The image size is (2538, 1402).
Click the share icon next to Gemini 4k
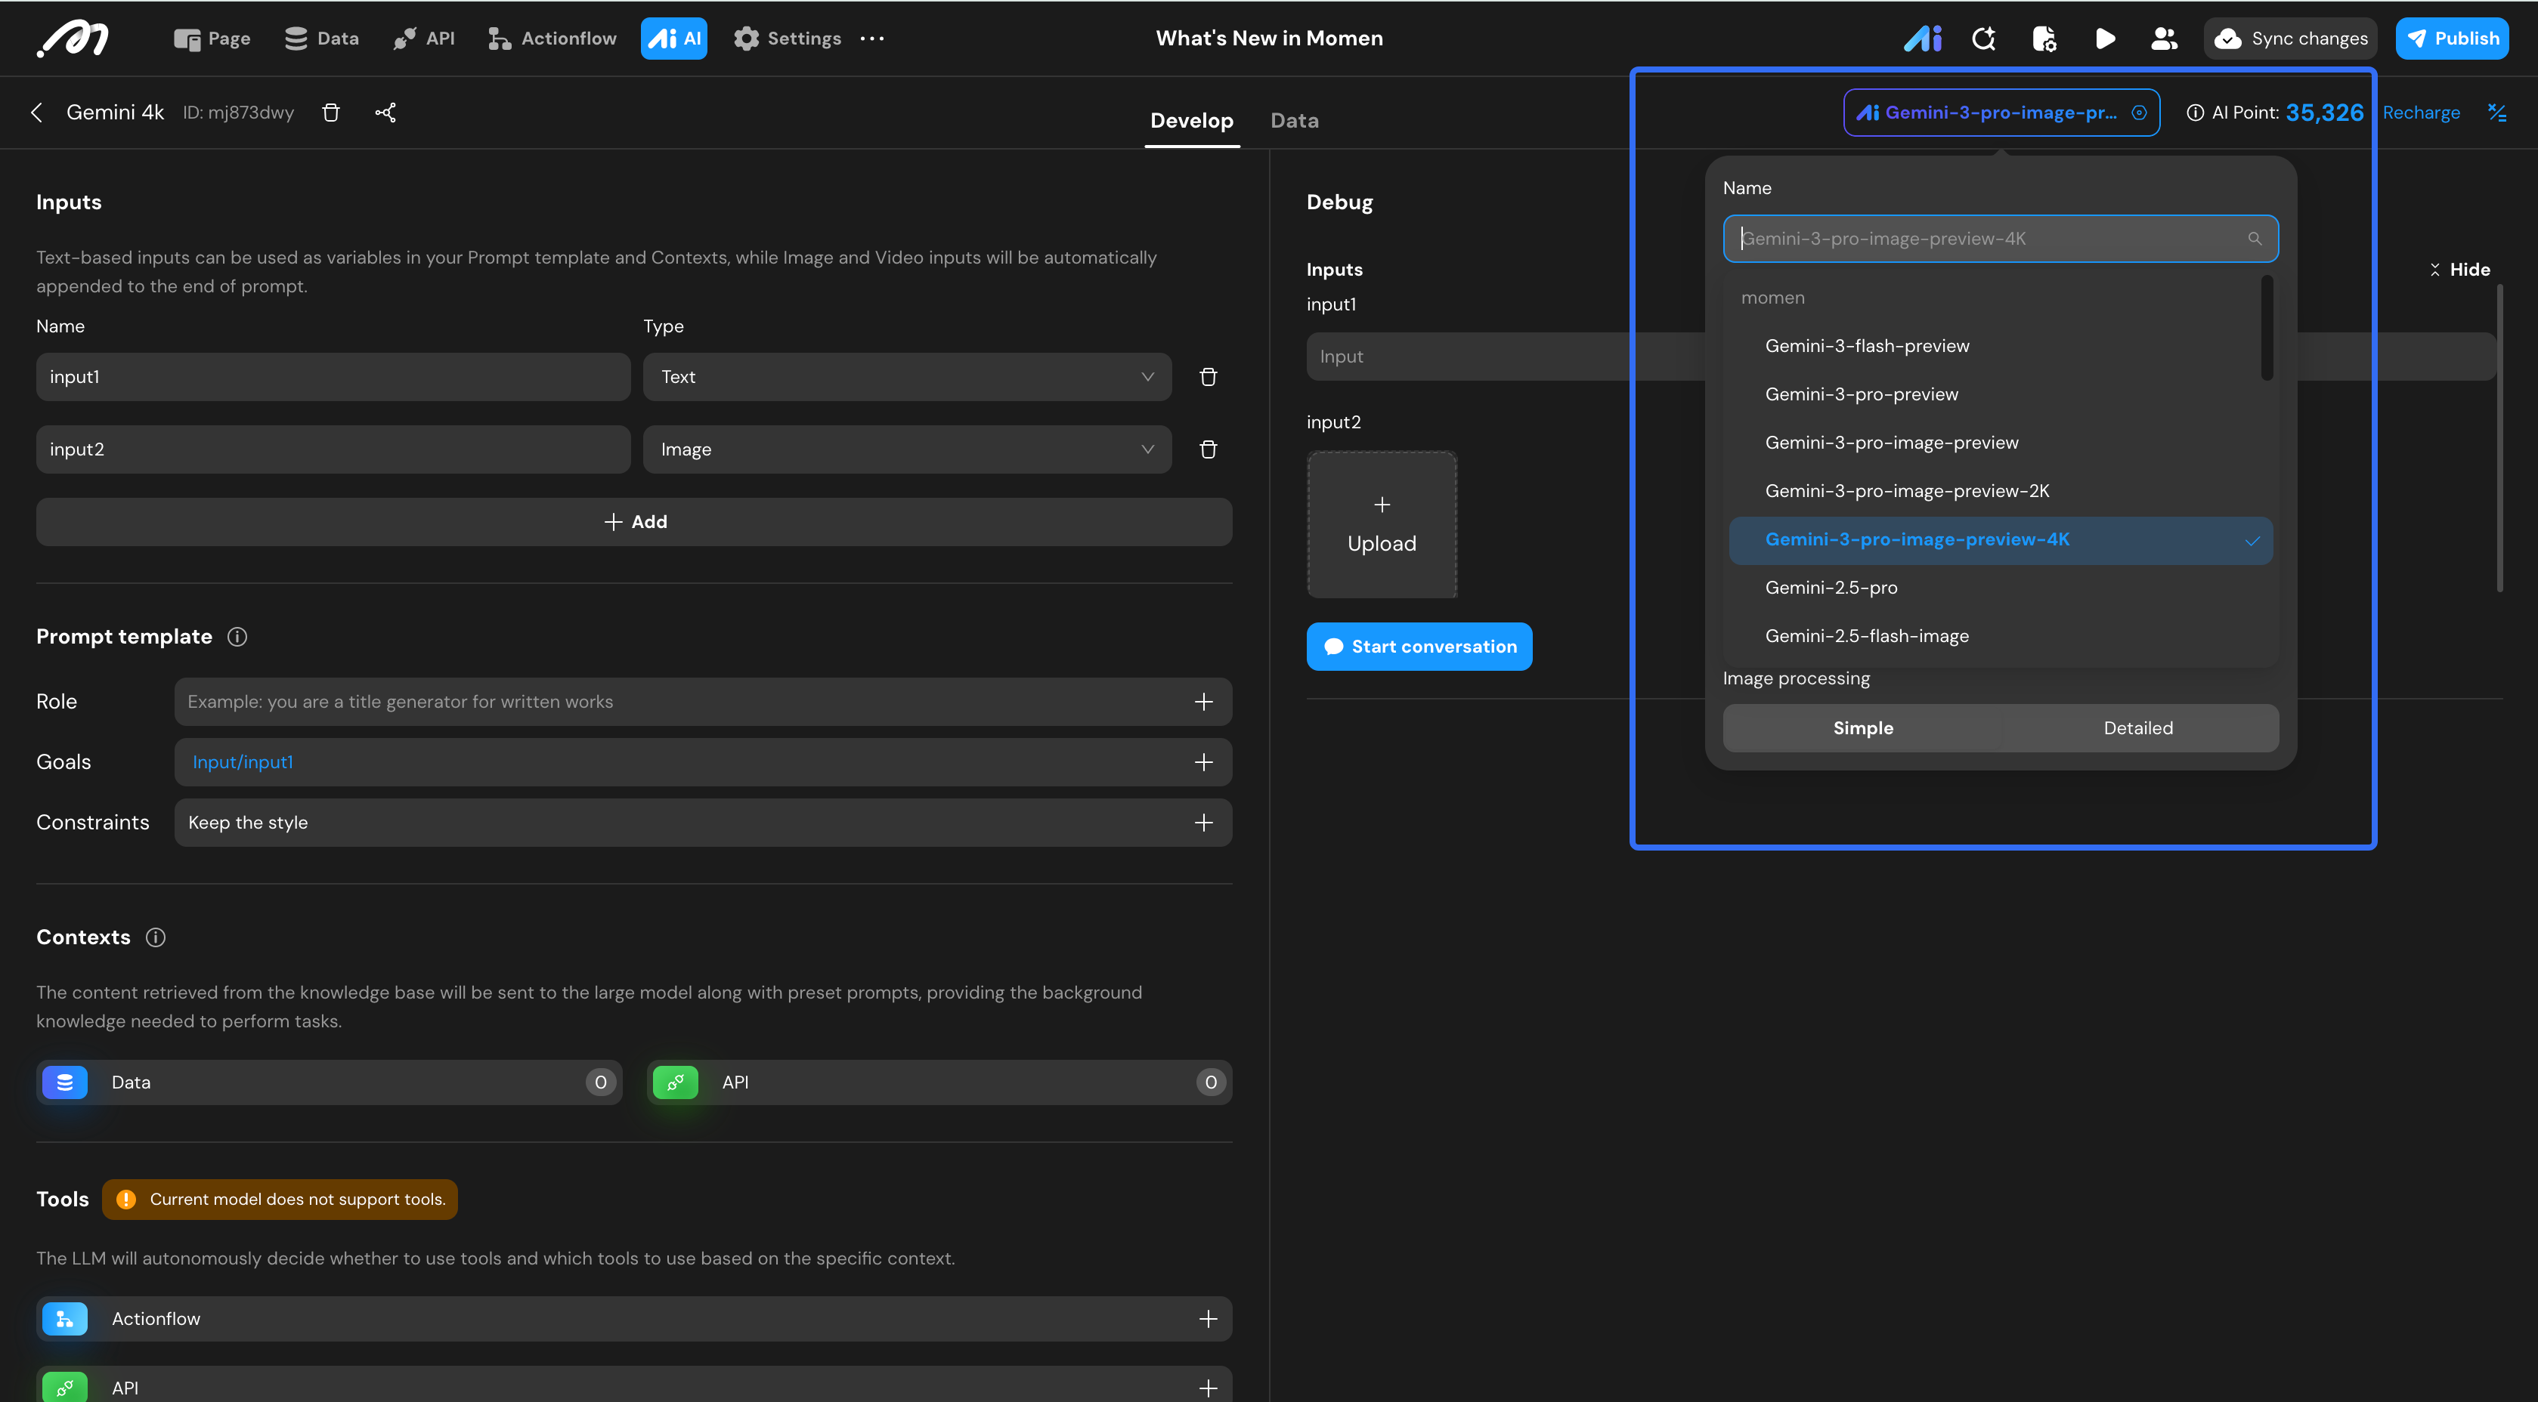click(385, 113)
